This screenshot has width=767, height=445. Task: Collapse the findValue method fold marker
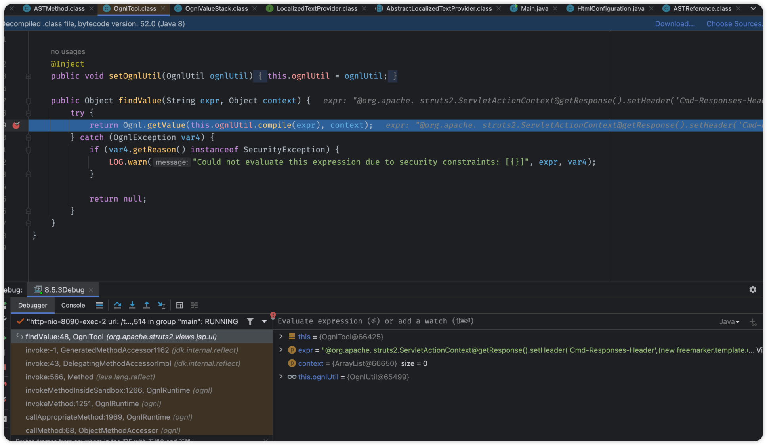(x=28, y=101)
